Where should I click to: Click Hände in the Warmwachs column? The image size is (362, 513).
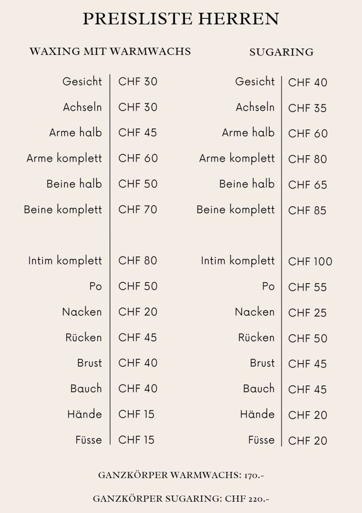[85, 414]
